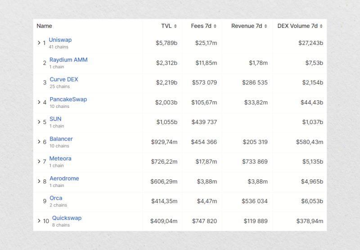This screenshot has height=250, width=360.
Task: Click the TVL column header label
Action: coord(166,26)
